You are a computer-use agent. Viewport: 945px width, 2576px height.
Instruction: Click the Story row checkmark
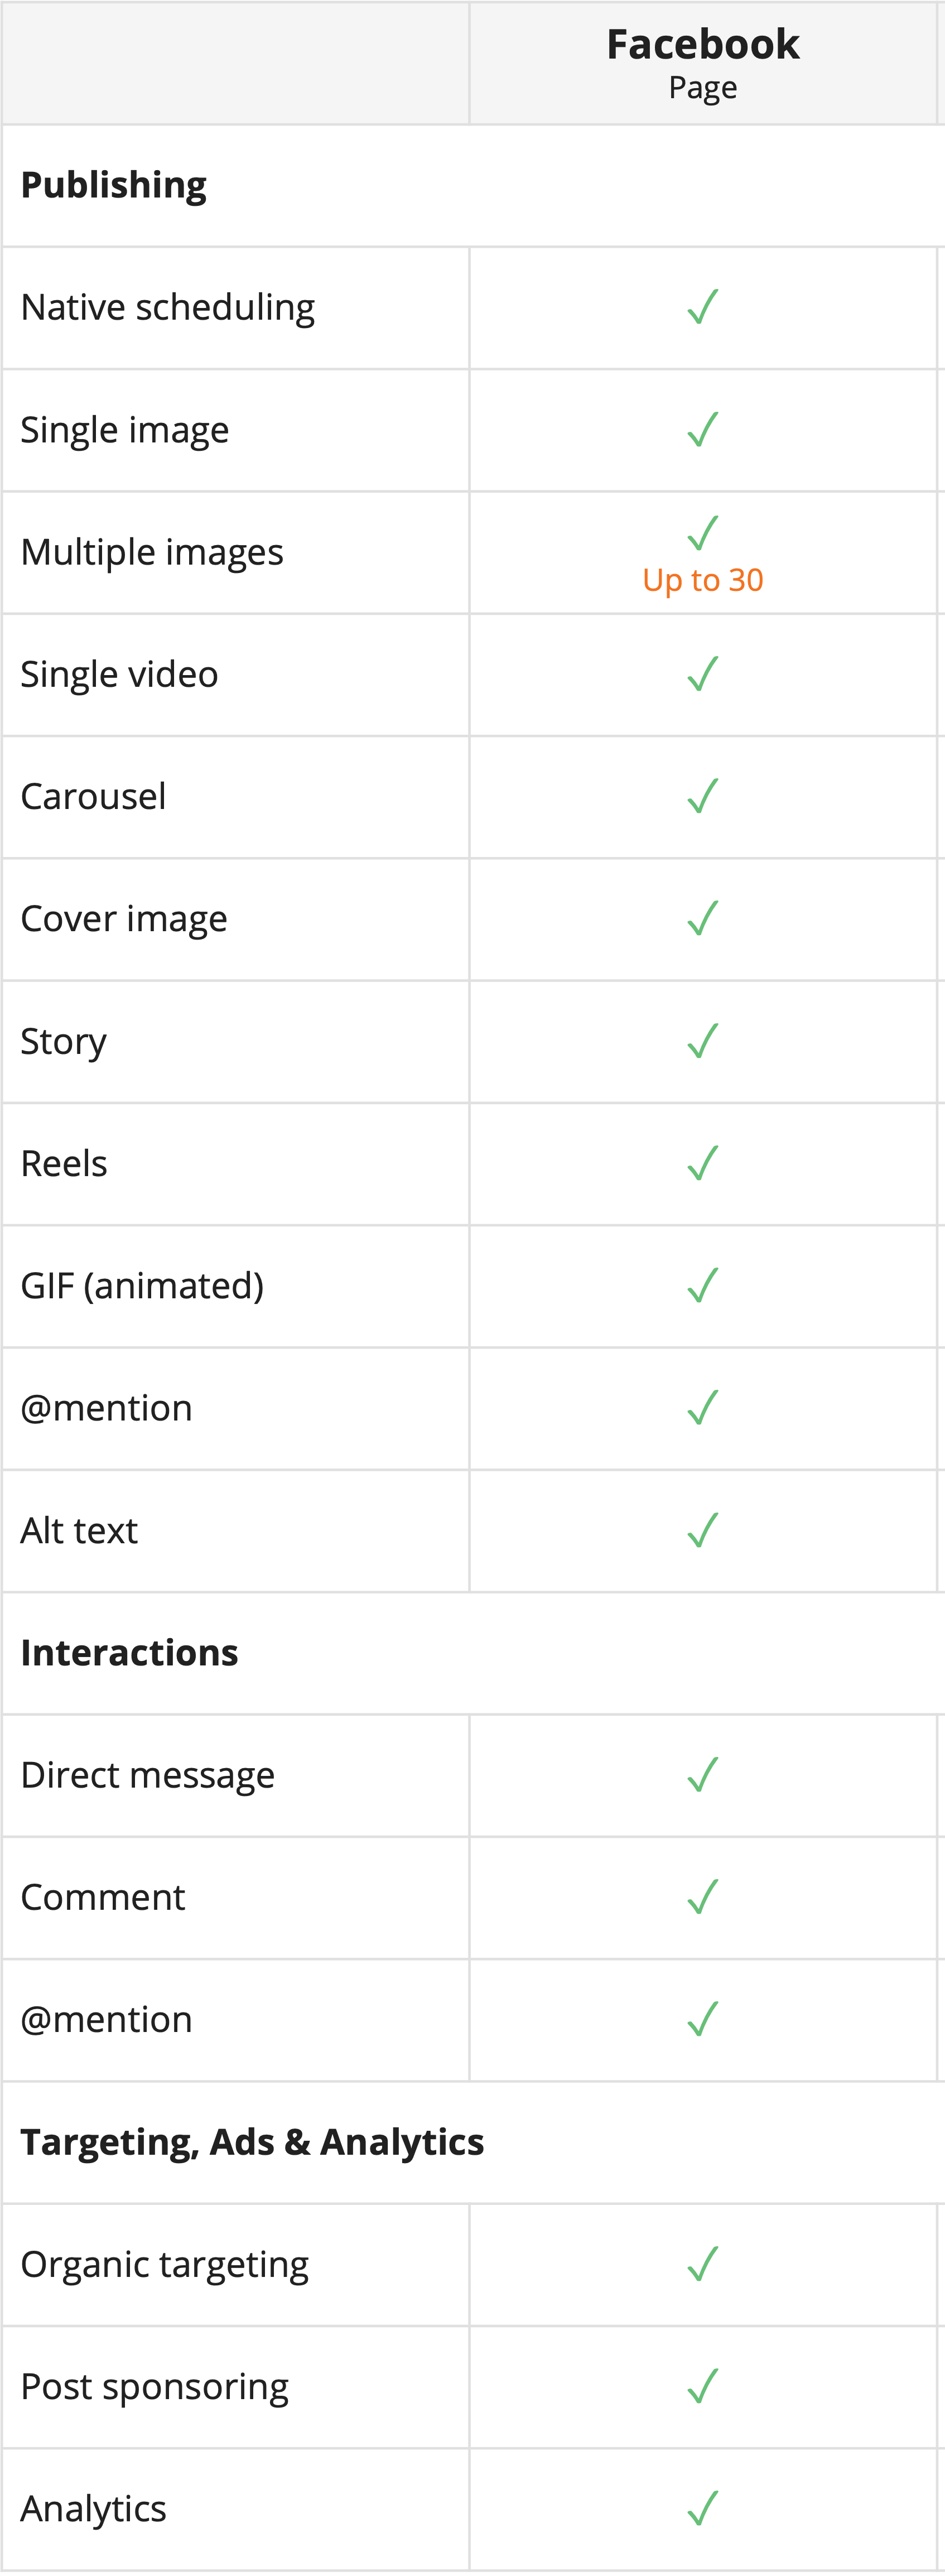point(703,1041)
